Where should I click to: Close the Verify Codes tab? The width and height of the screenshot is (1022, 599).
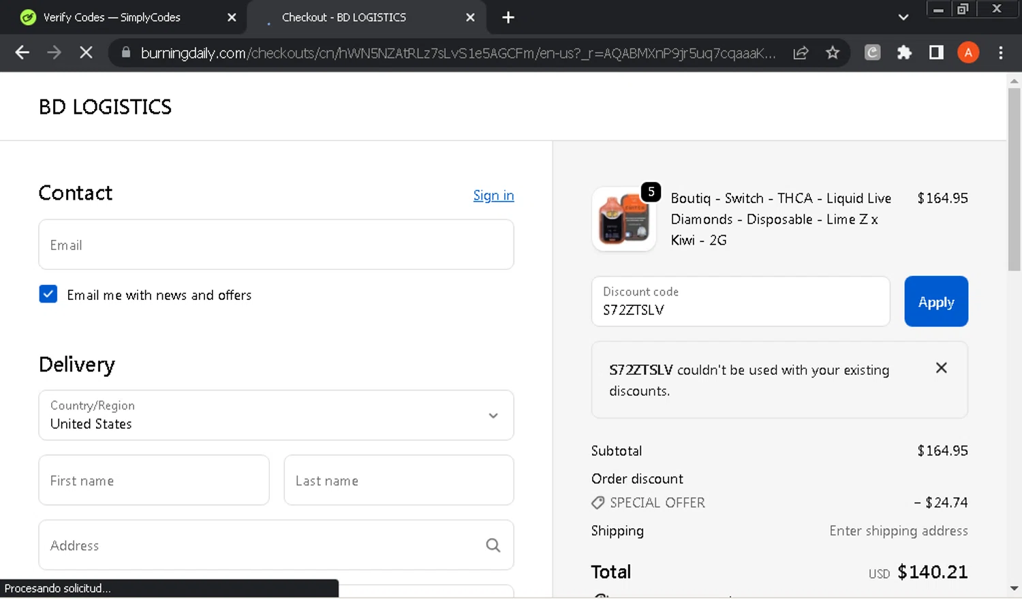point(232,18)
